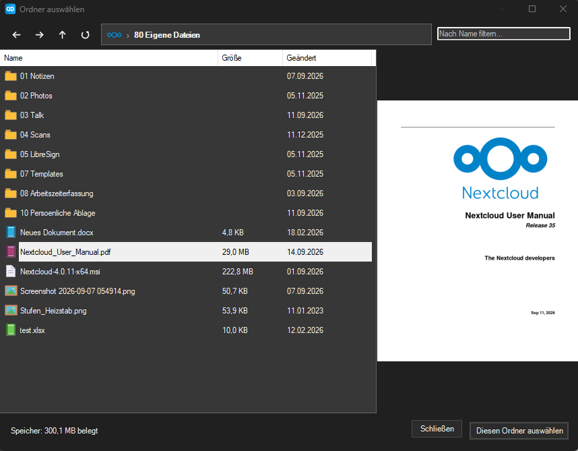
Task: Go back with the left arrow
Action: click(x=17, y=34)
